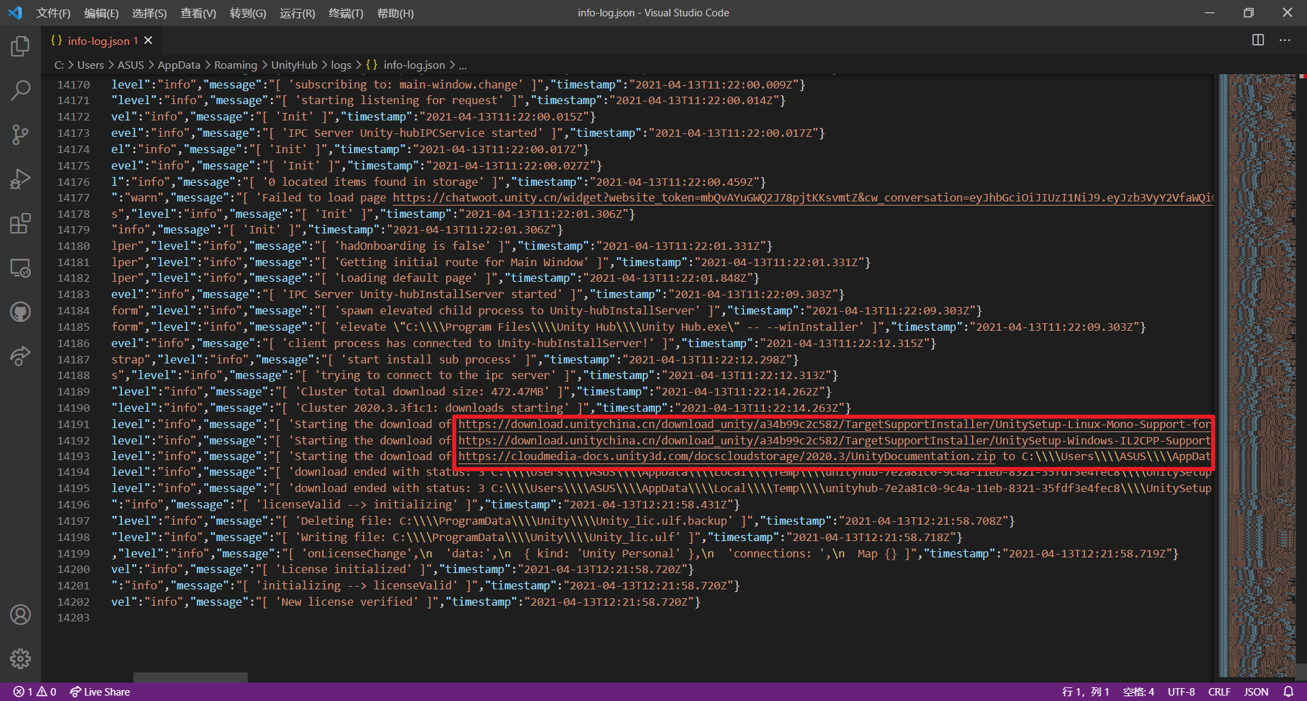The image size is (1307, 701).
Task: Open the Extensions view
Action: click(x=20, y=223)
